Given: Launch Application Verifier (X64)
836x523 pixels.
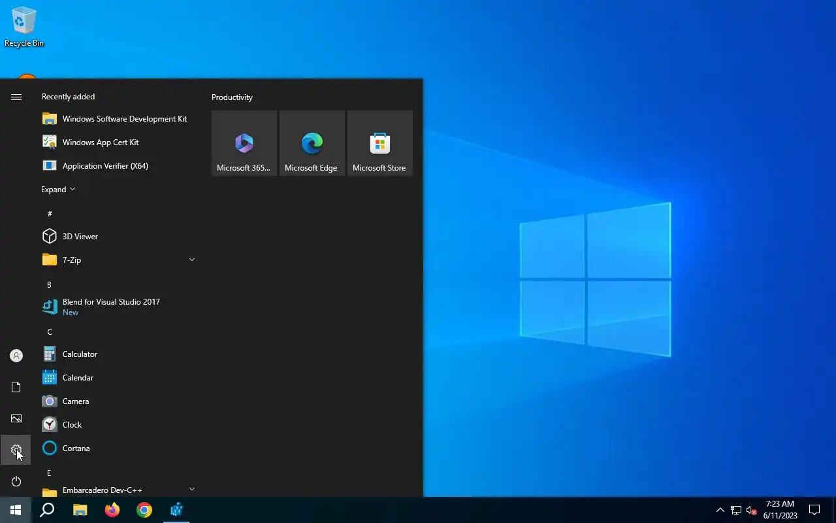Looking at the screenshot, I should (118, 166).
